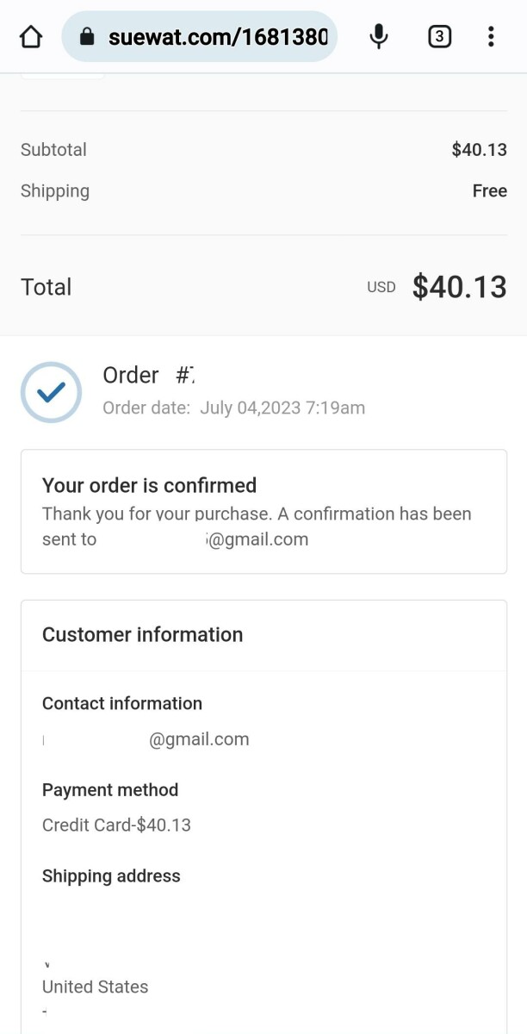Tap the browser home icon
Viewport: 527px width, 1034px height.
click(30, 37)
